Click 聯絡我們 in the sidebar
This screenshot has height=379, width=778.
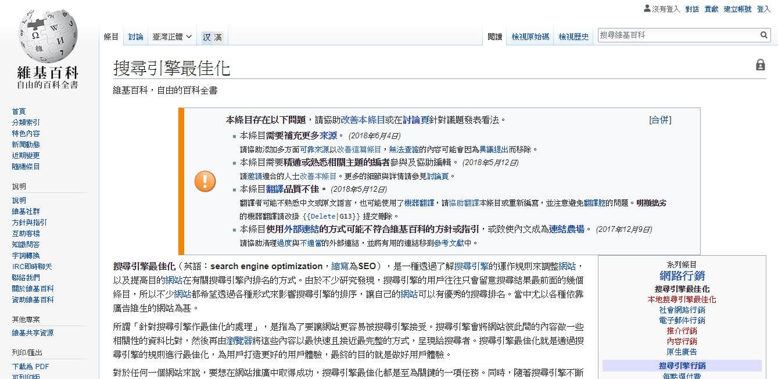[26, 277]
